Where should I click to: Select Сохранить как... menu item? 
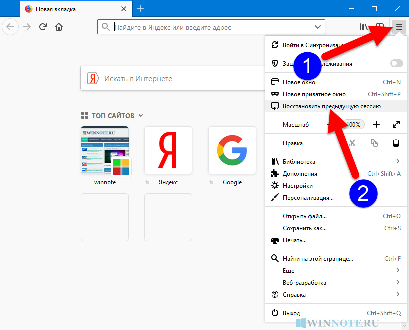click(x=336, y=228)
